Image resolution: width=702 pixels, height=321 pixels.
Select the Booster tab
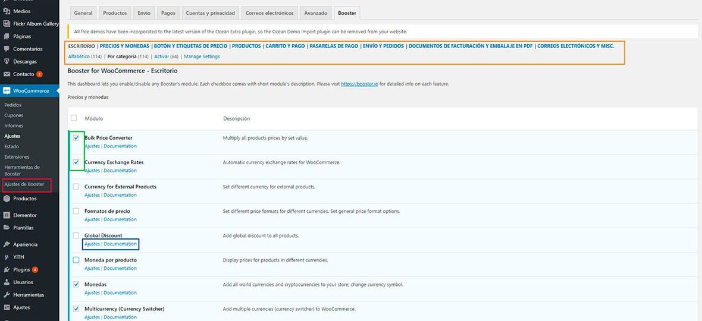click(347, 13)
